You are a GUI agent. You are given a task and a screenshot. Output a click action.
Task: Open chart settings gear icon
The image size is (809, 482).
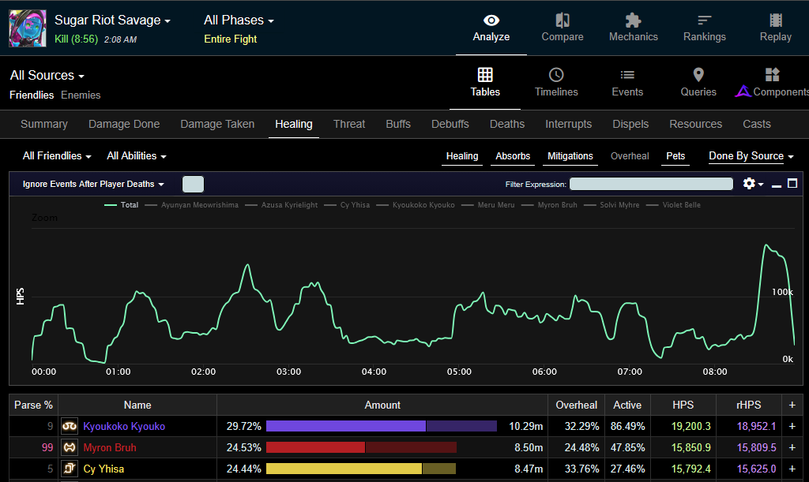[749, 183]
